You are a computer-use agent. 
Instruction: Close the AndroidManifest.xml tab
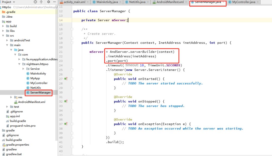coord(186,2)
